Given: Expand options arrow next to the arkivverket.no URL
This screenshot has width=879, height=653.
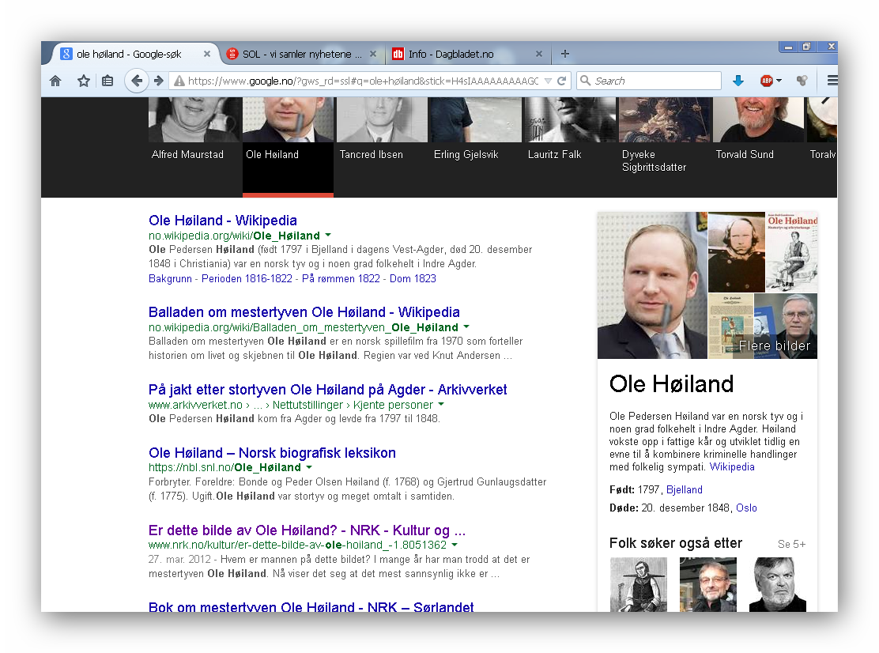Looking at the screenshot, I should pyautogui.click(x=441, y=404).
